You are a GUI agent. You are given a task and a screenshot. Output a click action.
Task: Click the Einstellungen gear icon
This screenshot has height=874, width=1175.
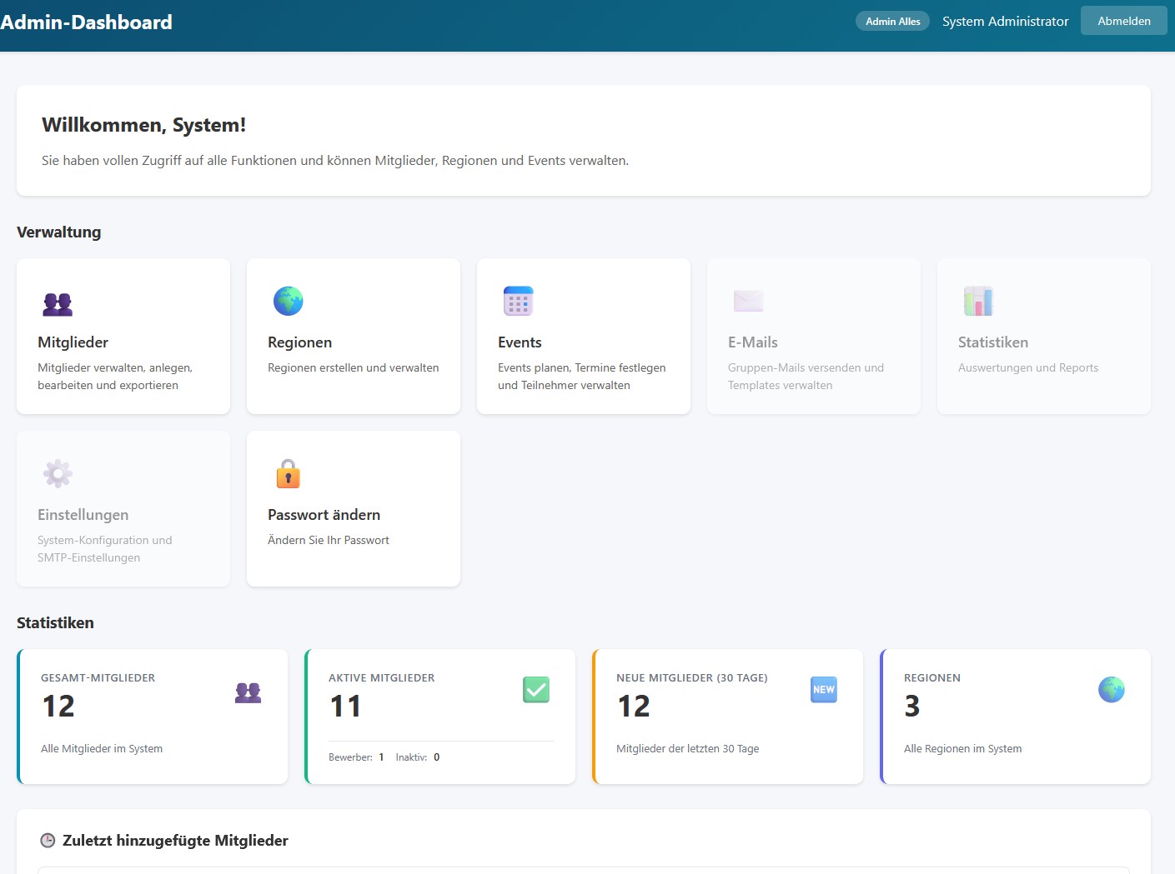tap(58, 473)
